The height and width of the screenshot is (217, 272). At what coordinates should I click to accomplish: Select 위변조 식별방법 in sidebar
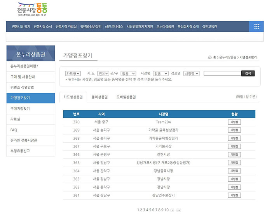click(x=31, y=87)
